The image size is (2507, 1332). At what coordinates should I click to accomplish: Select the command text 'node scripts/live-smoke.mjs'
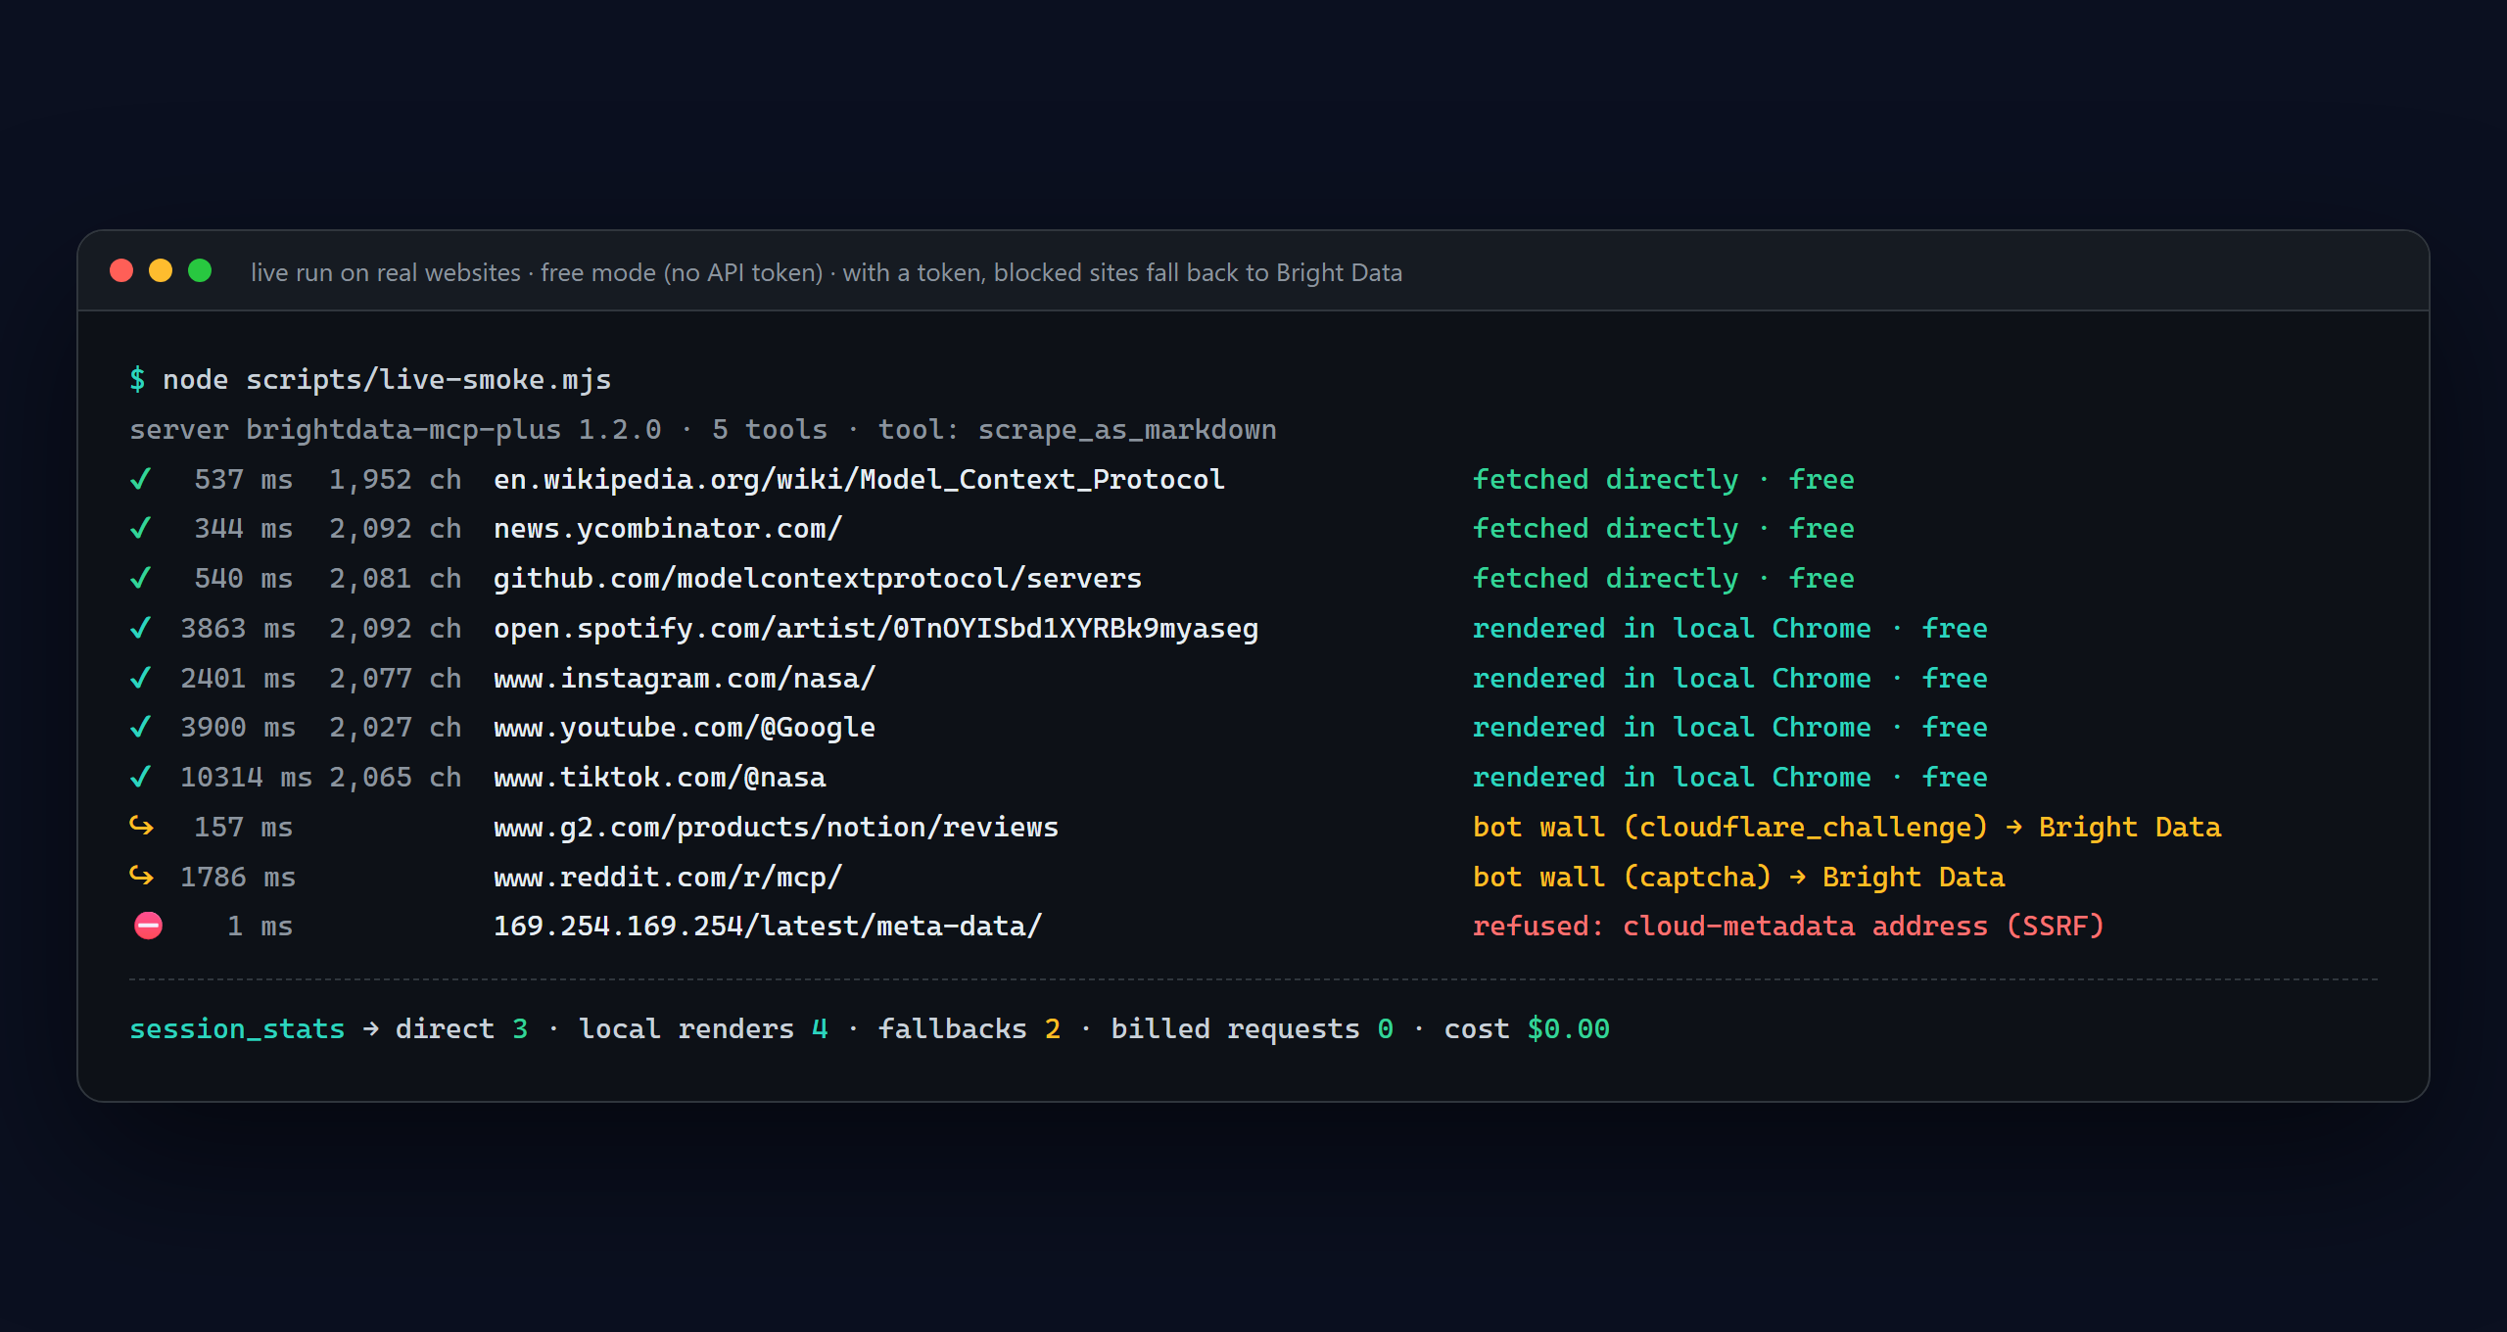pyautogui.click(x=387, y=380)
